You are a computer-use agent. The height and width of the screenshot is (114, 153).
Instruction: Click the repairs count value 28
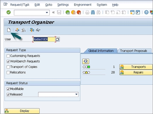[x=113, y=72]
